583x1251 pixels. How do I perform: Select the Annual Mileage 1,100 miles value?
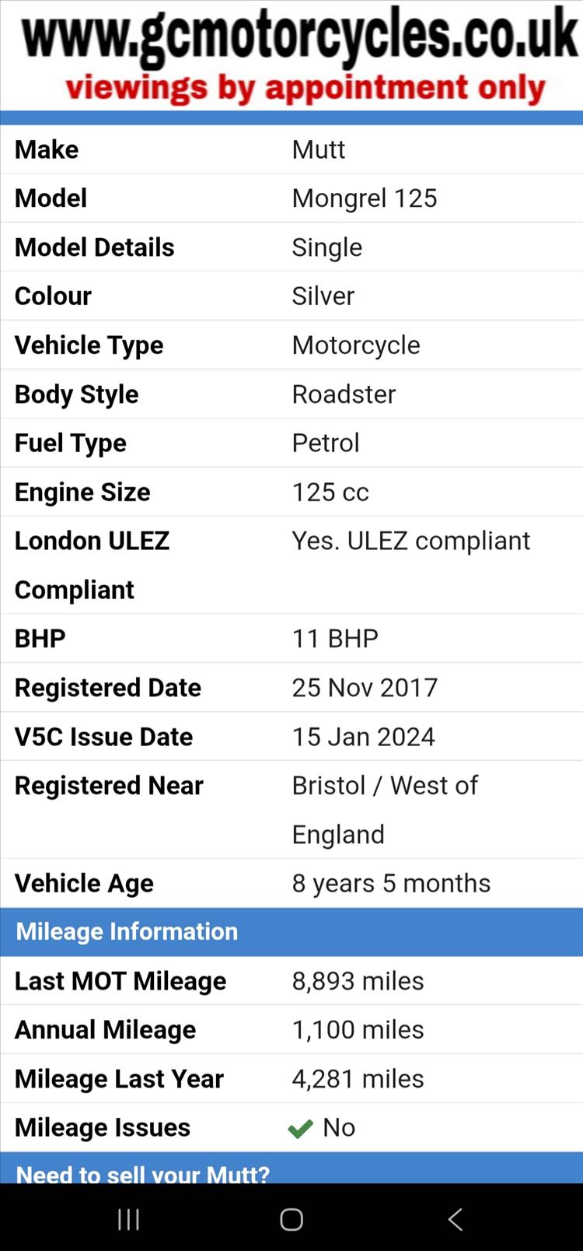click(358, 1030)
